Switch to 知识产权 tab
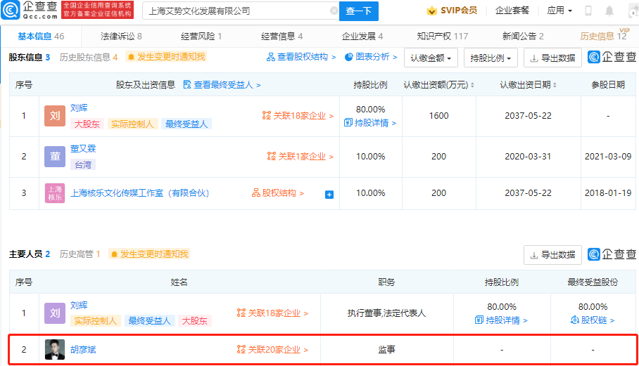 pos(442,37)
